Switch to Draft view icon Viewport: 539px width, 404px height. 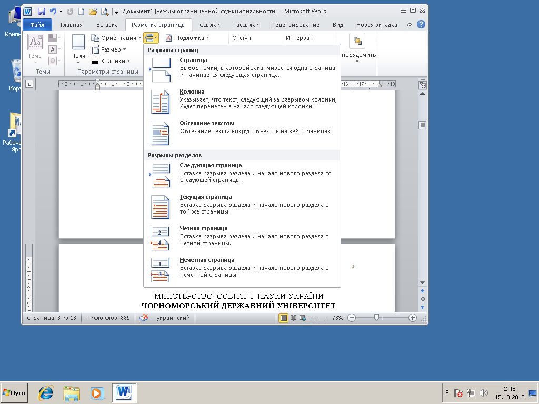[322, 318]
